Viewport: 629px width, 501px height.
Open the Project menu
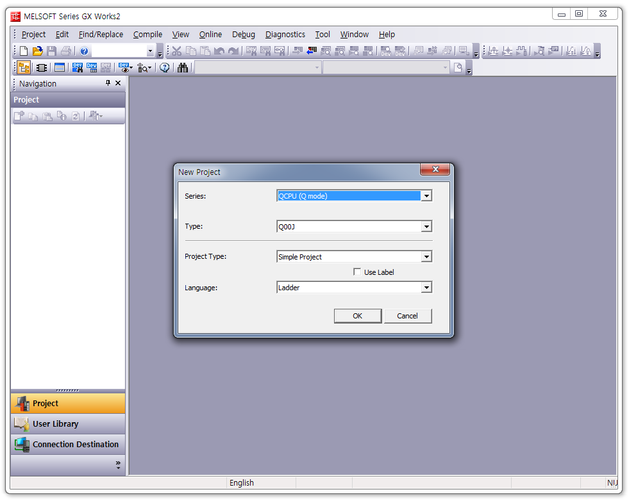click(x=34, y=35)
